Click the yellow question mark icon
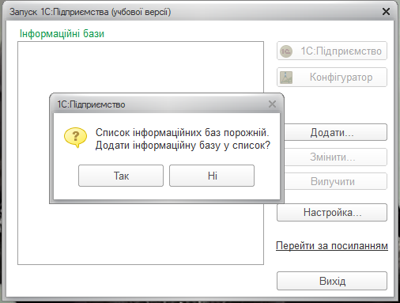Viewport: 400px width, 303px height. (75, 138)
